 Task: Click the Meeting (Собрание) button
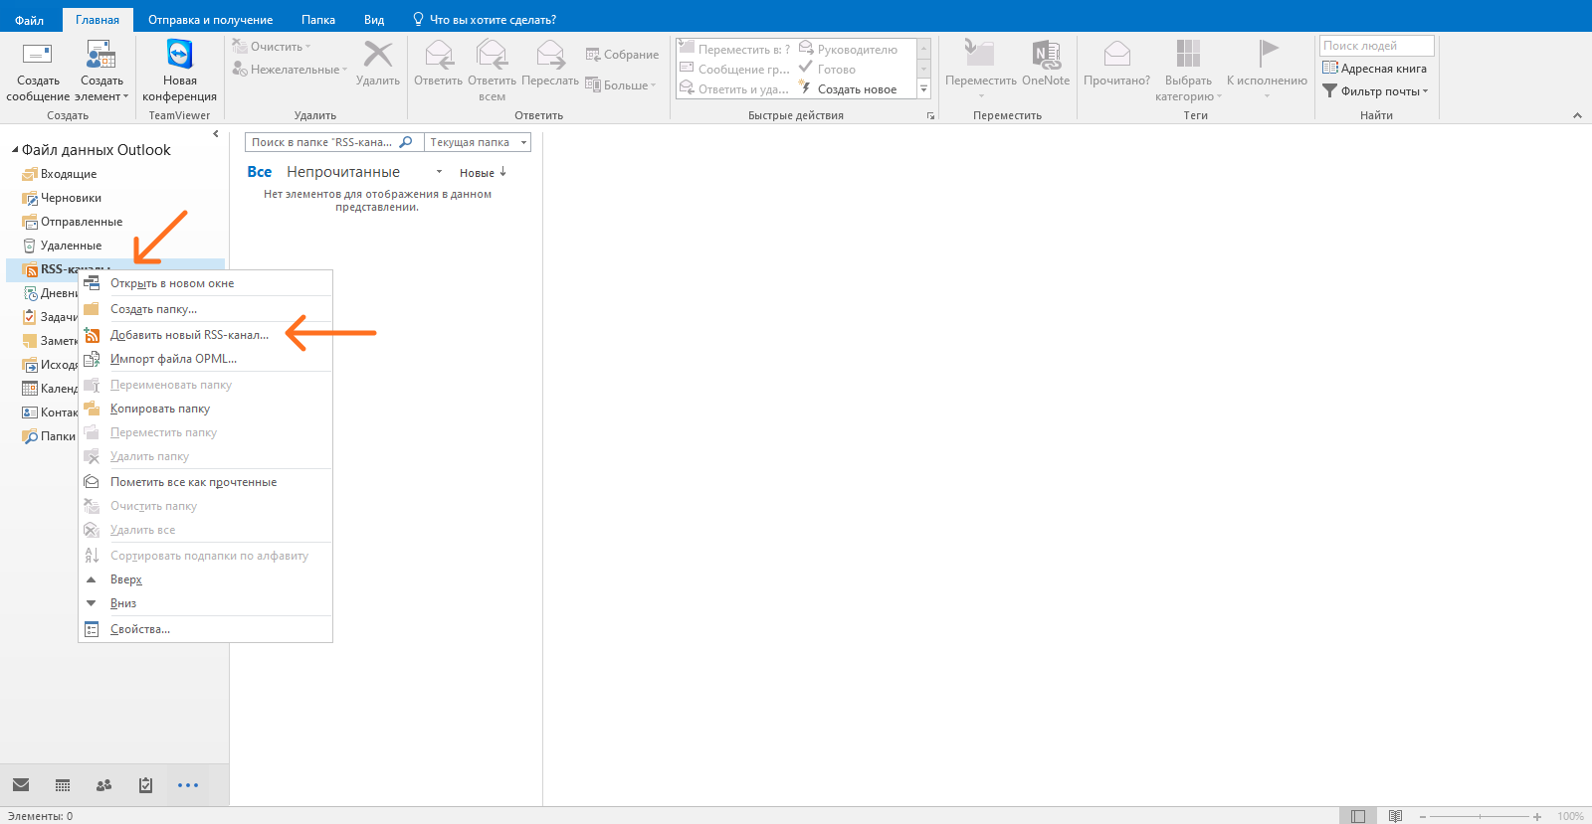tap(622, 55)
